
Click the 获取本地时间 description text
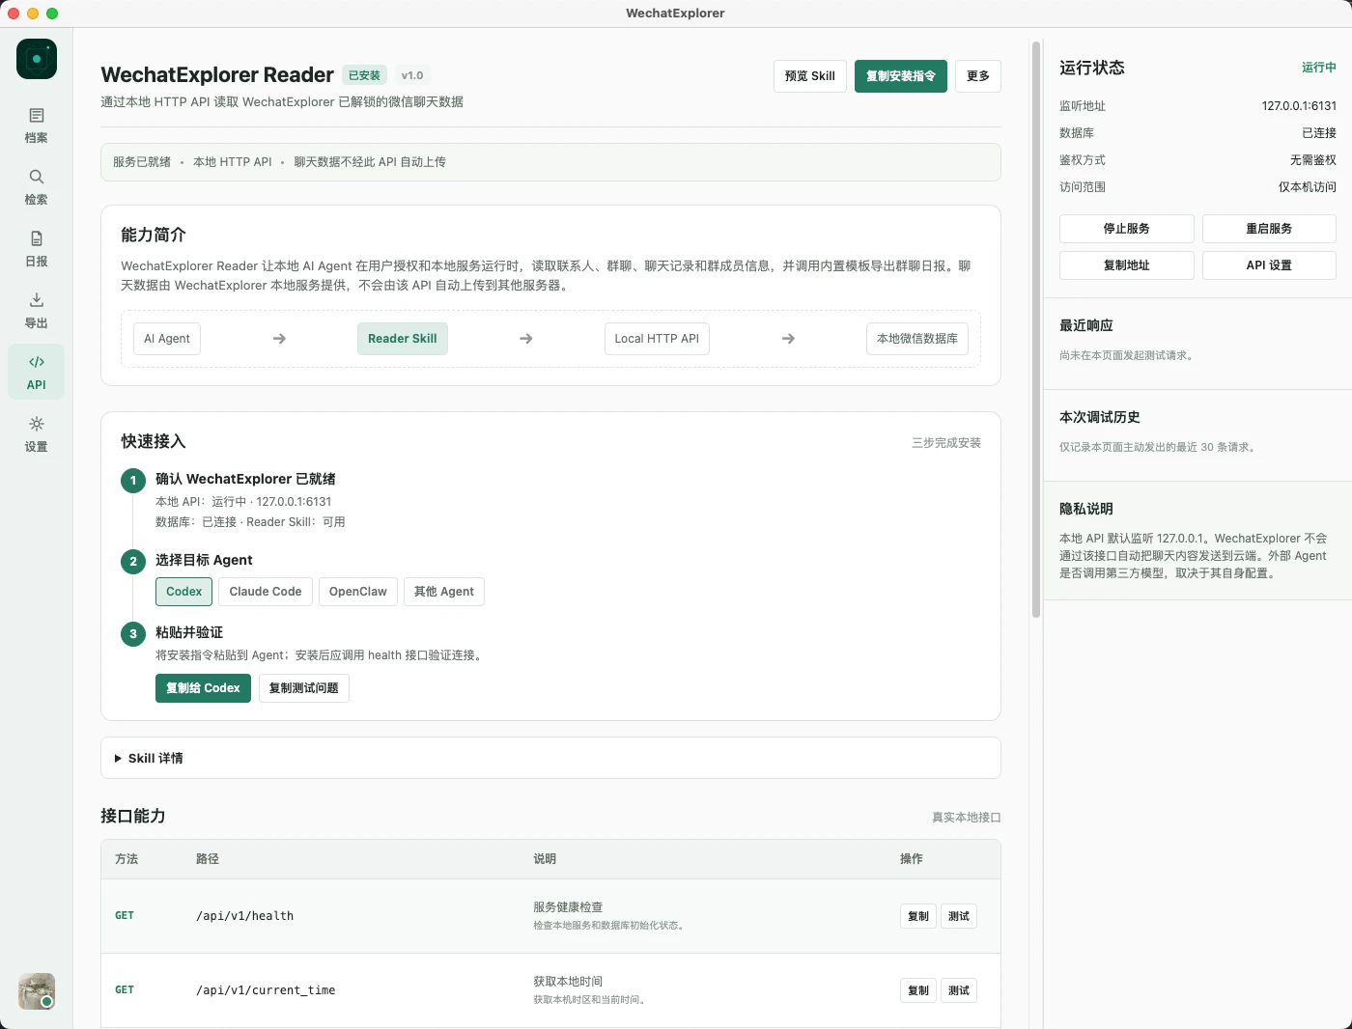[568, 982]
